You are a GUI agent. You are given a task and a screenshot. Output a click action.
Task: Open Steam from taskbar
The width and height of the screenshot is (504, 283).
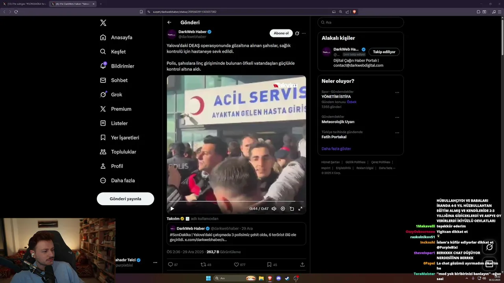pyautogui.click(x=287, y=278)
